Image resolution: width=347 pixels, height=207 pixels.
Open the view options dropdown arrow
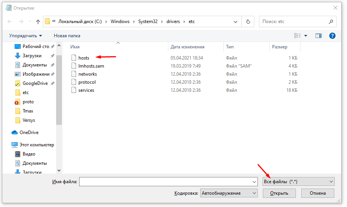coord(305,36)
